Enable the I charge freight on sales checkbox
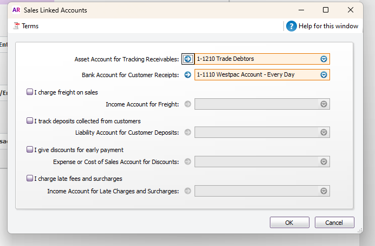 click(x=30, y=92)
